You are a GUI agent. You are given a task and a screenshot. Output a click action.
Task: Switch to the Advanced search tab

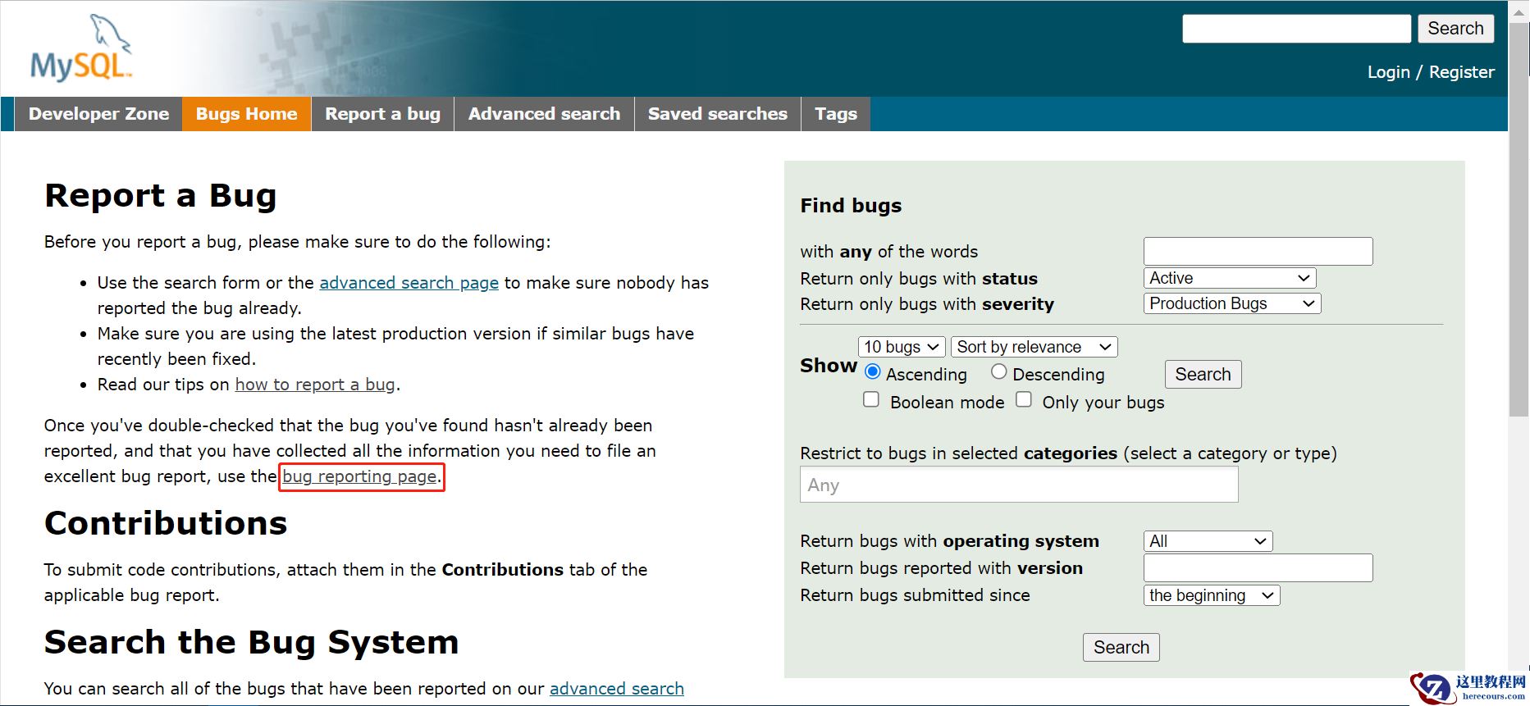(544, 114)
